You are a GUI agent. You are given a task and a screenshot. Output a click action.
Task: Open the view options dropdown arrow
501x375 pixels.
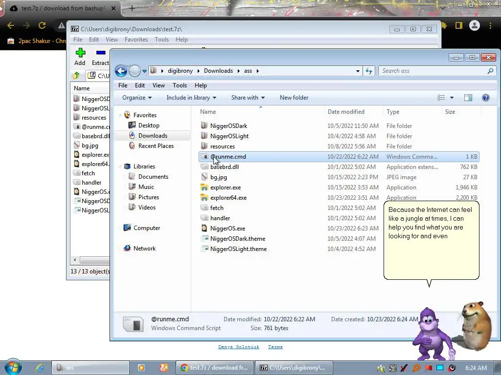[452, 98]
